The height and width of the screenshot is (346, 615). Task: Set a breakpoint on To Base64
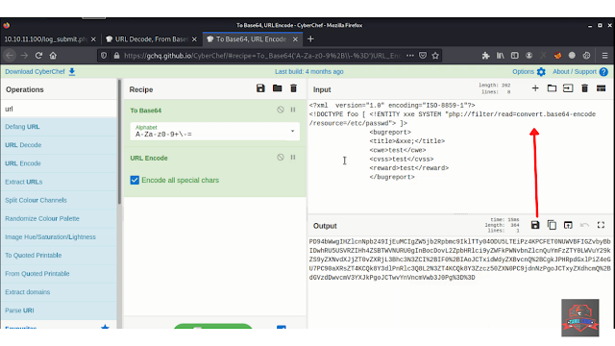293,110
